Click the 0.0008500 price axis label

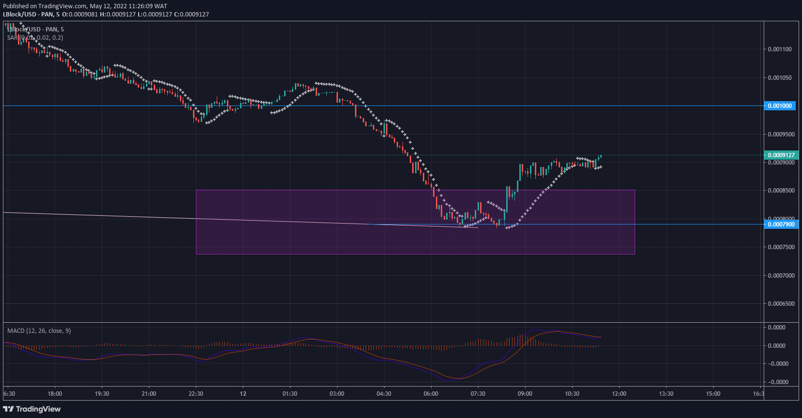[781, 191]
